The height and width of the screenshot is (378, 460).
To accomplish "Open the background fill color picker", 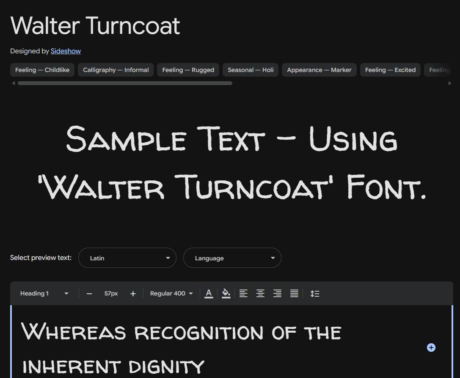I will [226, 293].
